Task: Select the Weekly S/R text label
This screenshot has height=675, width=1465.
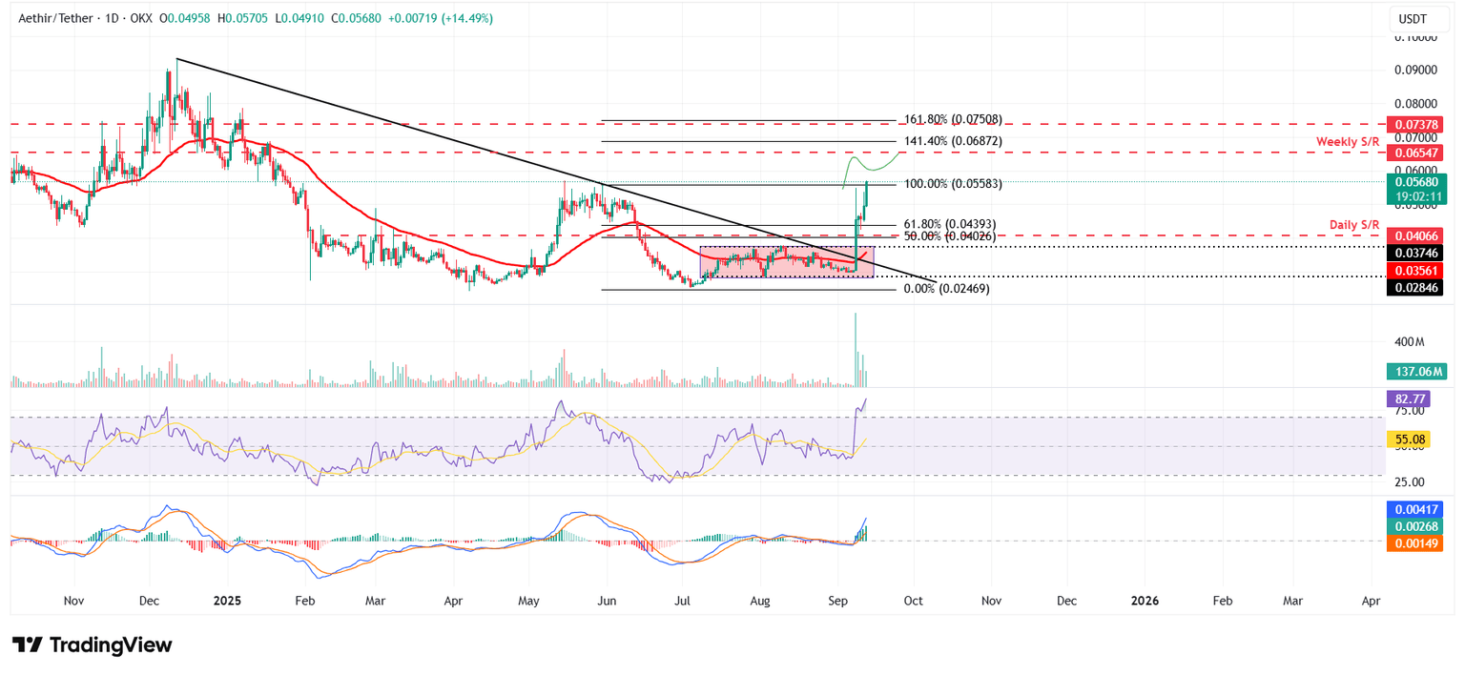Action: click(x=1347, y=141)
